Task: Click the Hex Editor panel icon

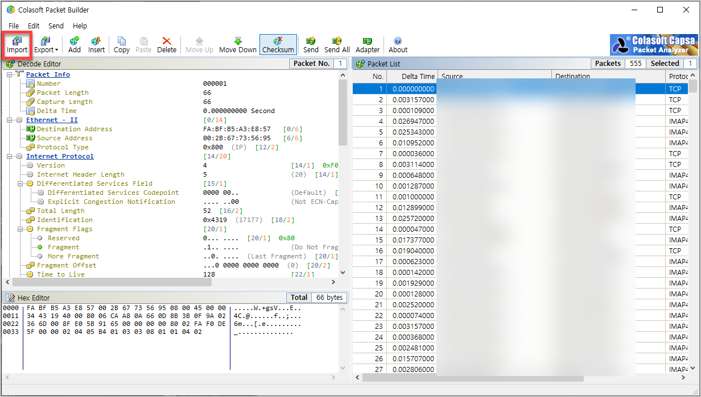Action: pos(10,298)
